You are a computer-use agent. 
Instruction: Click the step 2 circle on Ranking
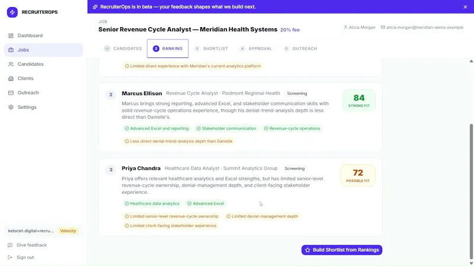pos(156,48)
